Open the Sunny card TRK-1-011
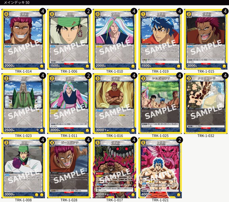 [69, 103]
